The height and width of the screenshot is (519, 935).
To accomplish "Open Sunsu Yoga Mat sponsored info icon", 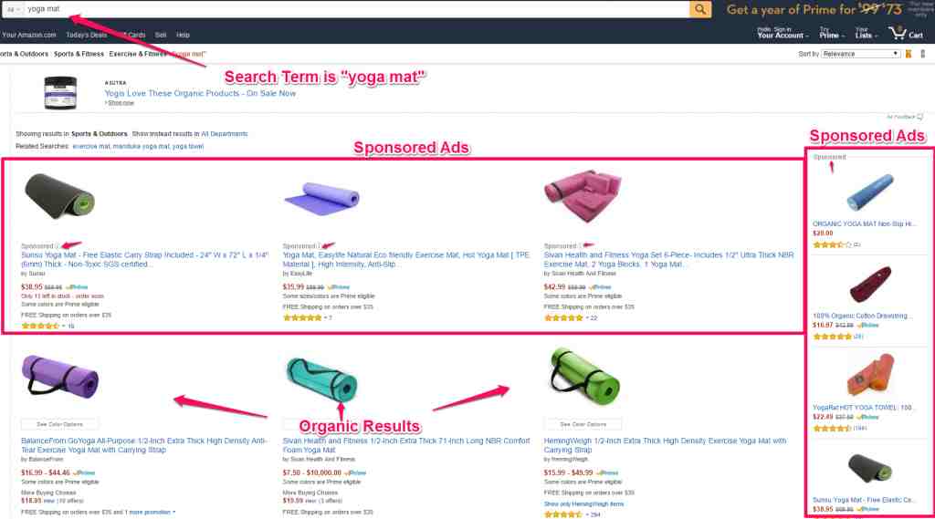I will click(x=57, y=246).
